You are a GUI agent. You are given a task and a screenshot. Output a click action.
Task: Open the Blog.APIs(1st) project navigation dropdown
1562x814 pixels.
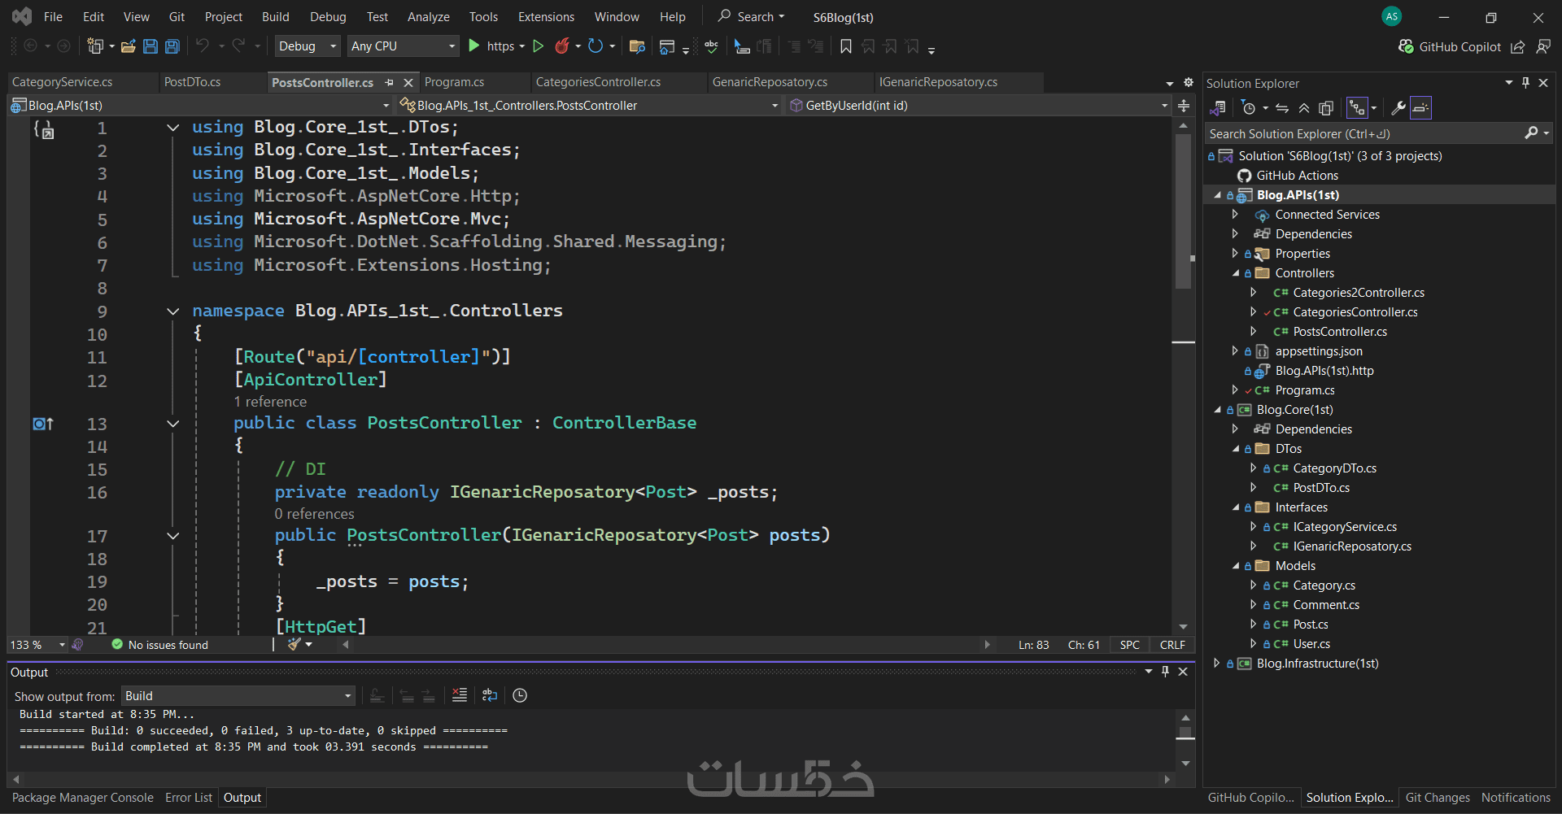pos(201,106)
